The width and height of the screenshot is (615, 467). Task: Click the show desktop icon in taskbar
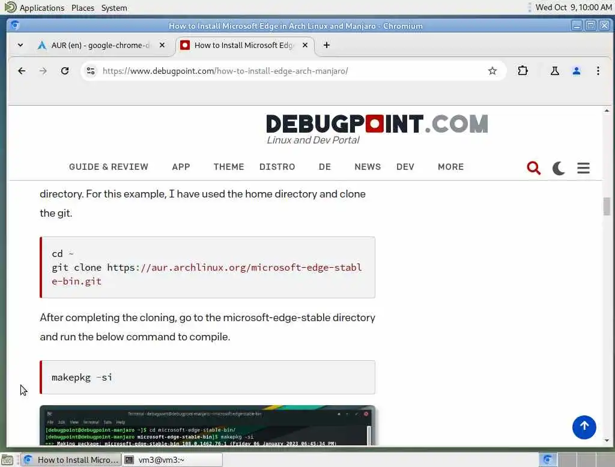tap(7, 460)
